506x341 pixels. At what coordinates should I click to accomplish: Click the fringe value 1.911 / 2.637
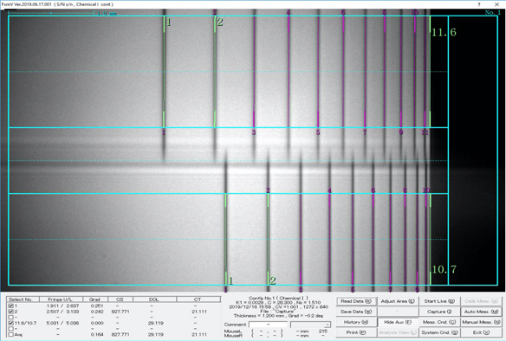pyautogui.click(x=62, y=306)
